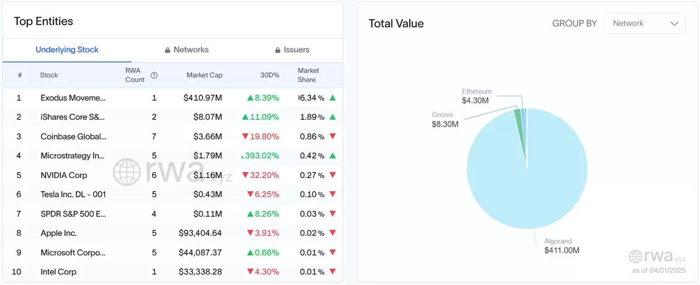Click the green up triangle before 0.66%
Viewport: 700px width, 285px height.
coord(250,252)
